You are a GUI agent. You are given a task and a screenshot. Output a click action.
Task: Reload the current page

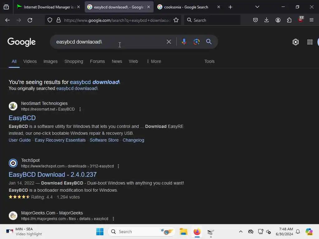click(x=30, y=20)
